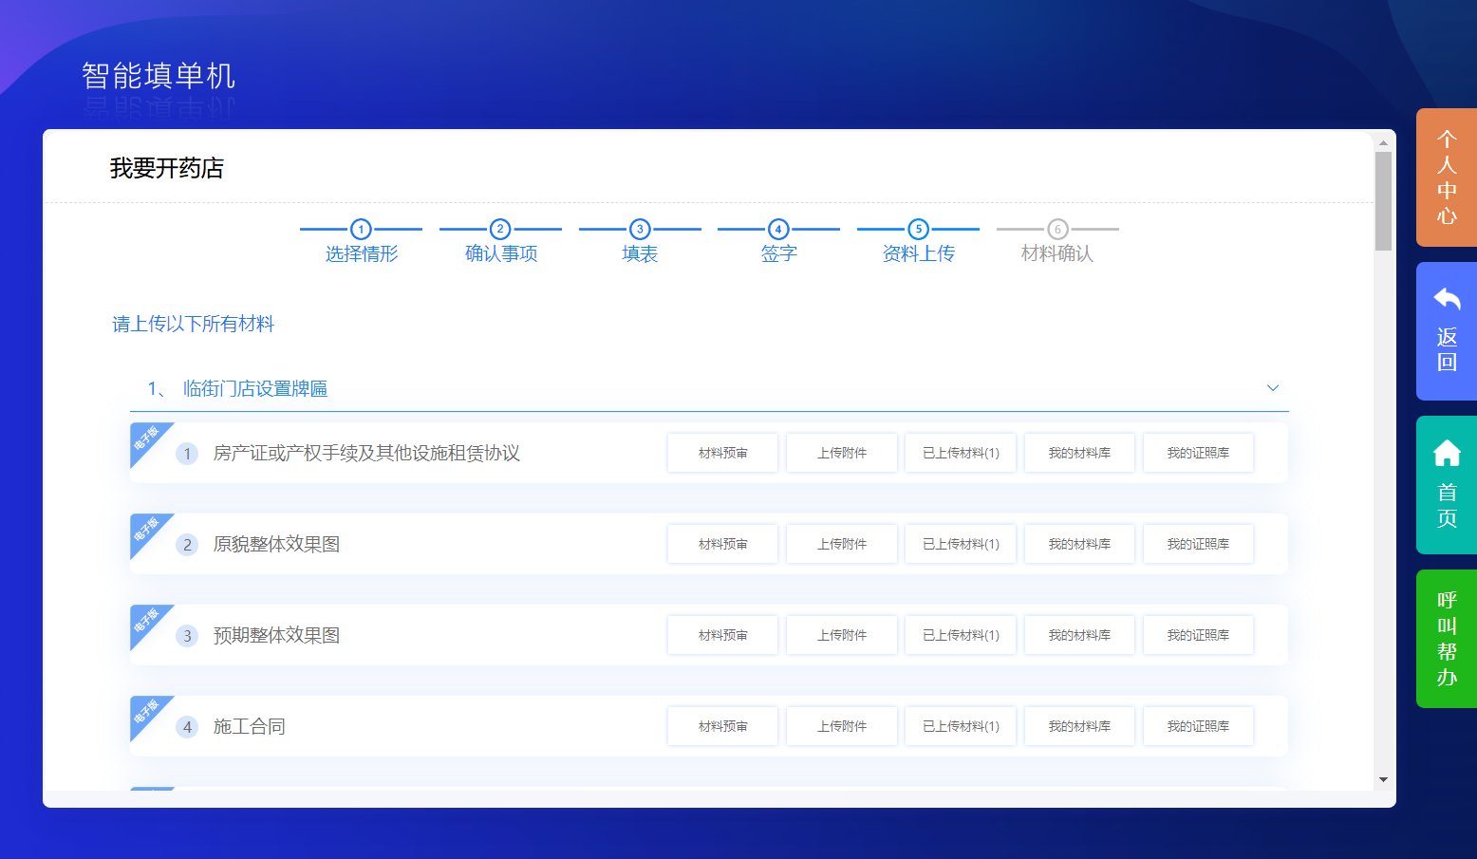Screen dimensions: 1477x859
Task: Open 我的证照库 for 原貌整体效果图
Action: (x=1198, y=543)
